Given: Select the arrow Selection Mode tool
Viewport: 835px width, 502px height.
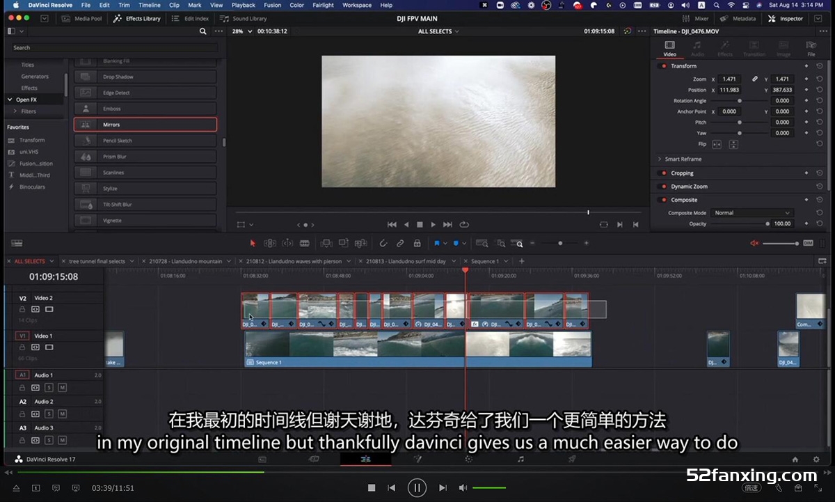Looking at the screenshot, I should [x=253, y=243].
